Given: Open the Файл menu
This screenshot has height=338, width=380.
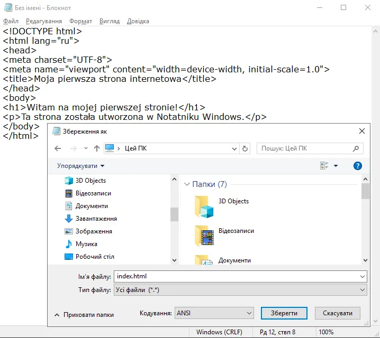Looking at the screenshot, I should tap(11, 21).
